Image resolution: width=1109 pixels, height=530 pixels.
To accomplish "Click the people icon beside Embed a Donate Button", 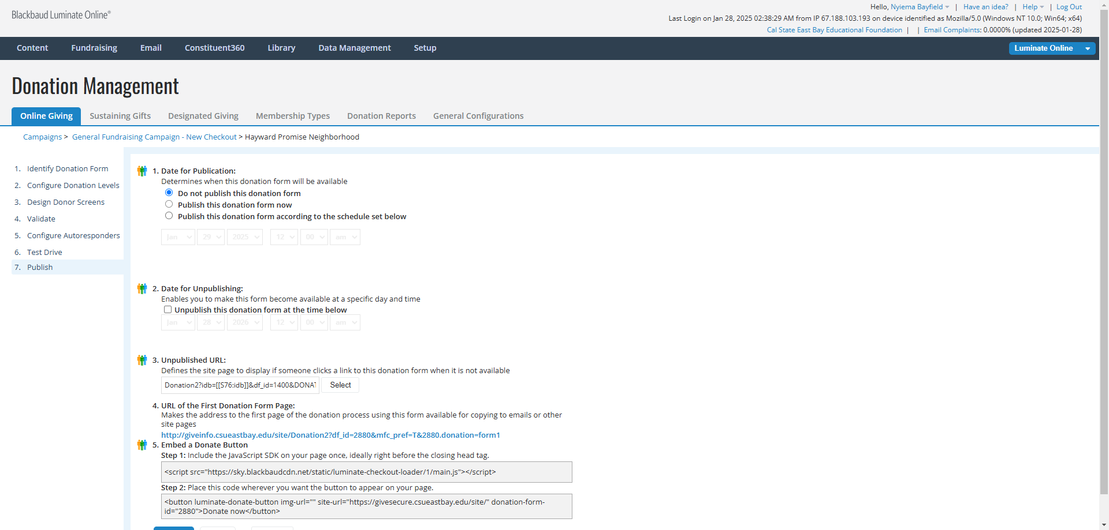I will tap(142, 445).
